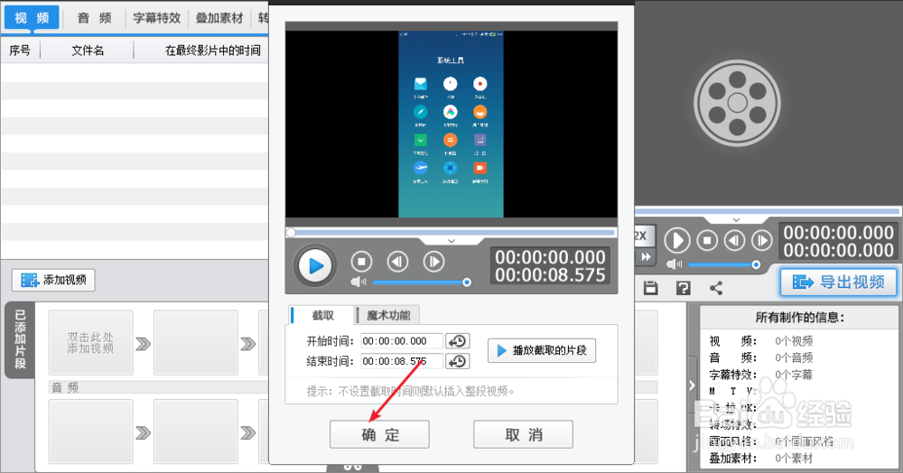Viewport: 903px width, 473px height.
Task: Click the 双击此处添加视频 clip slot
Action: [x=90, y=343]
